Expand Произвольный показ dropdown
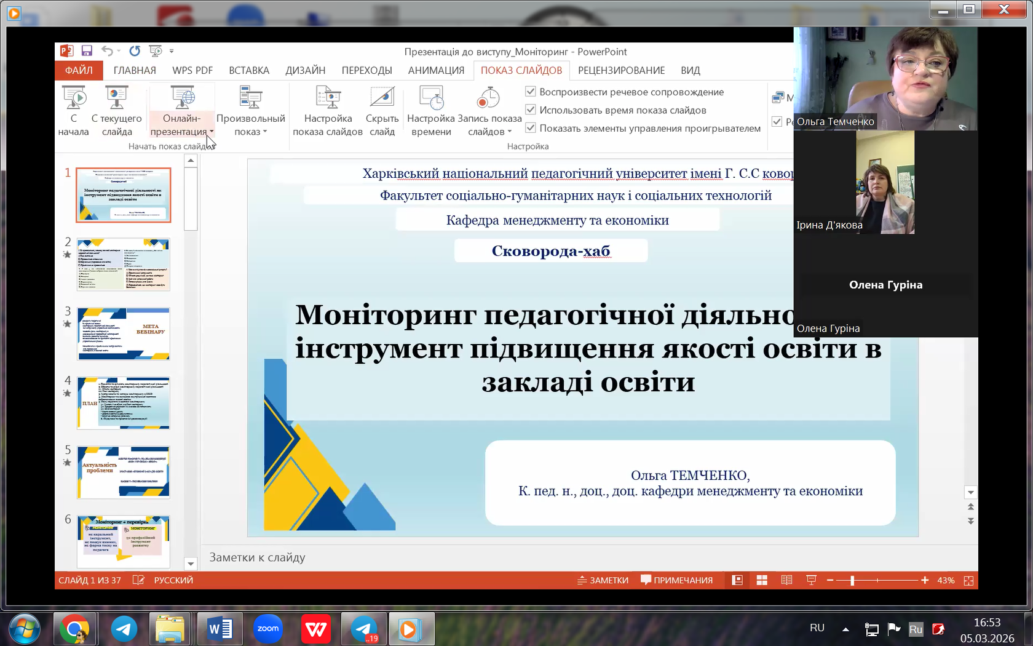The height and width of the screenshot is (646, 1033). click(265, 132)
